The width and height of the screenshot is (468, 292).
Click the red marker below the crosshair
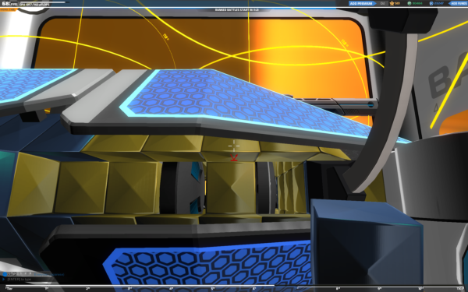(x=234, y=157)
